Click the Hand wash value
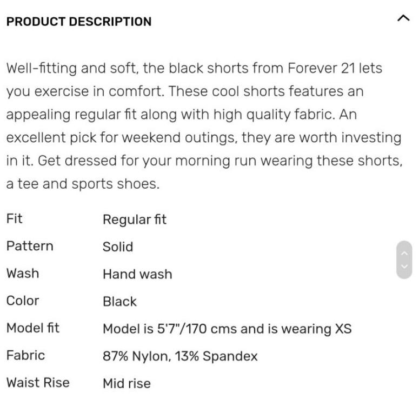The width and height of the screenshot is (419, 419). (137, 274)
